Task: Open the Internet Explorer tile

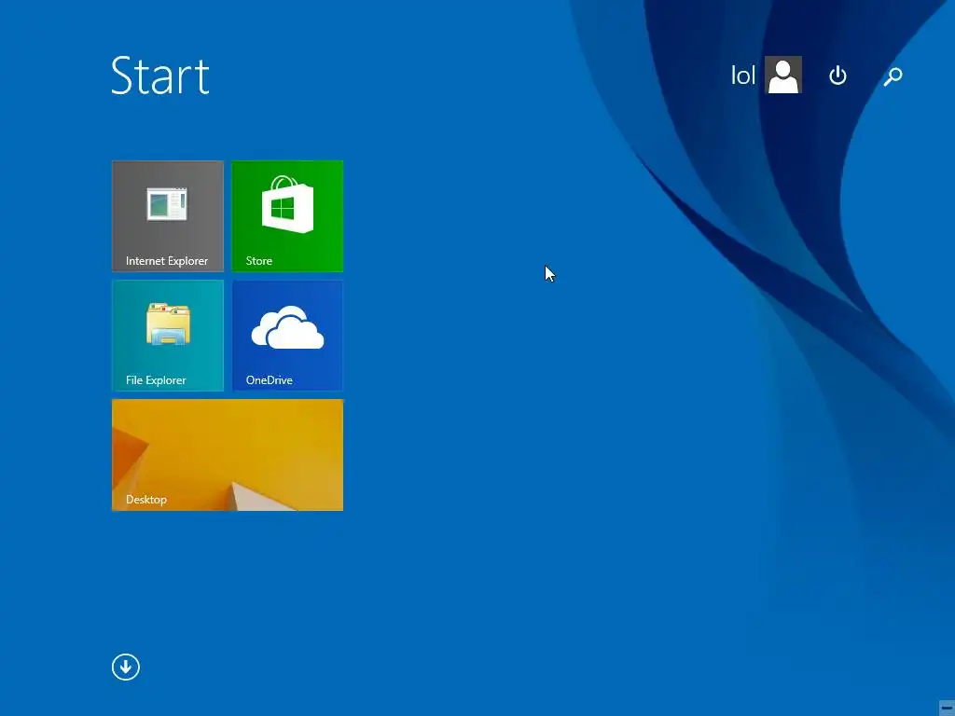Action: click(168, 215)
